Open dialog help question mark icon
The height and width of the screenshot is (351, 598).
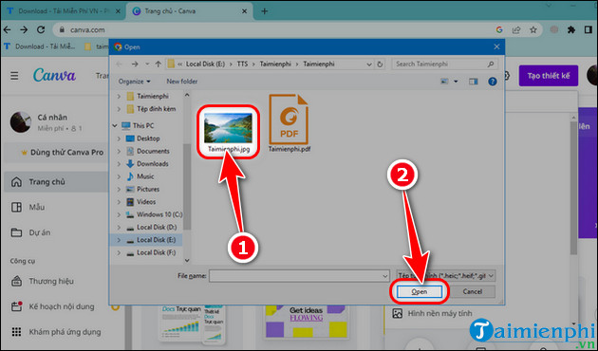(493, 82)
